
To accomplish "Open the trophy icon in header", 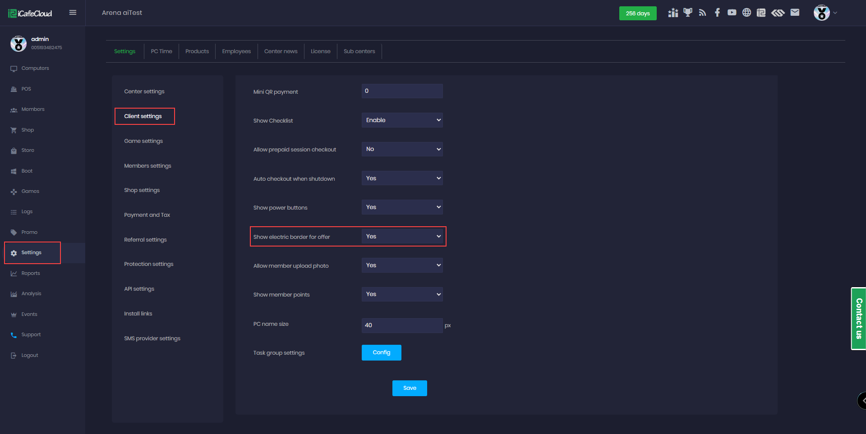I will point(687,13).
